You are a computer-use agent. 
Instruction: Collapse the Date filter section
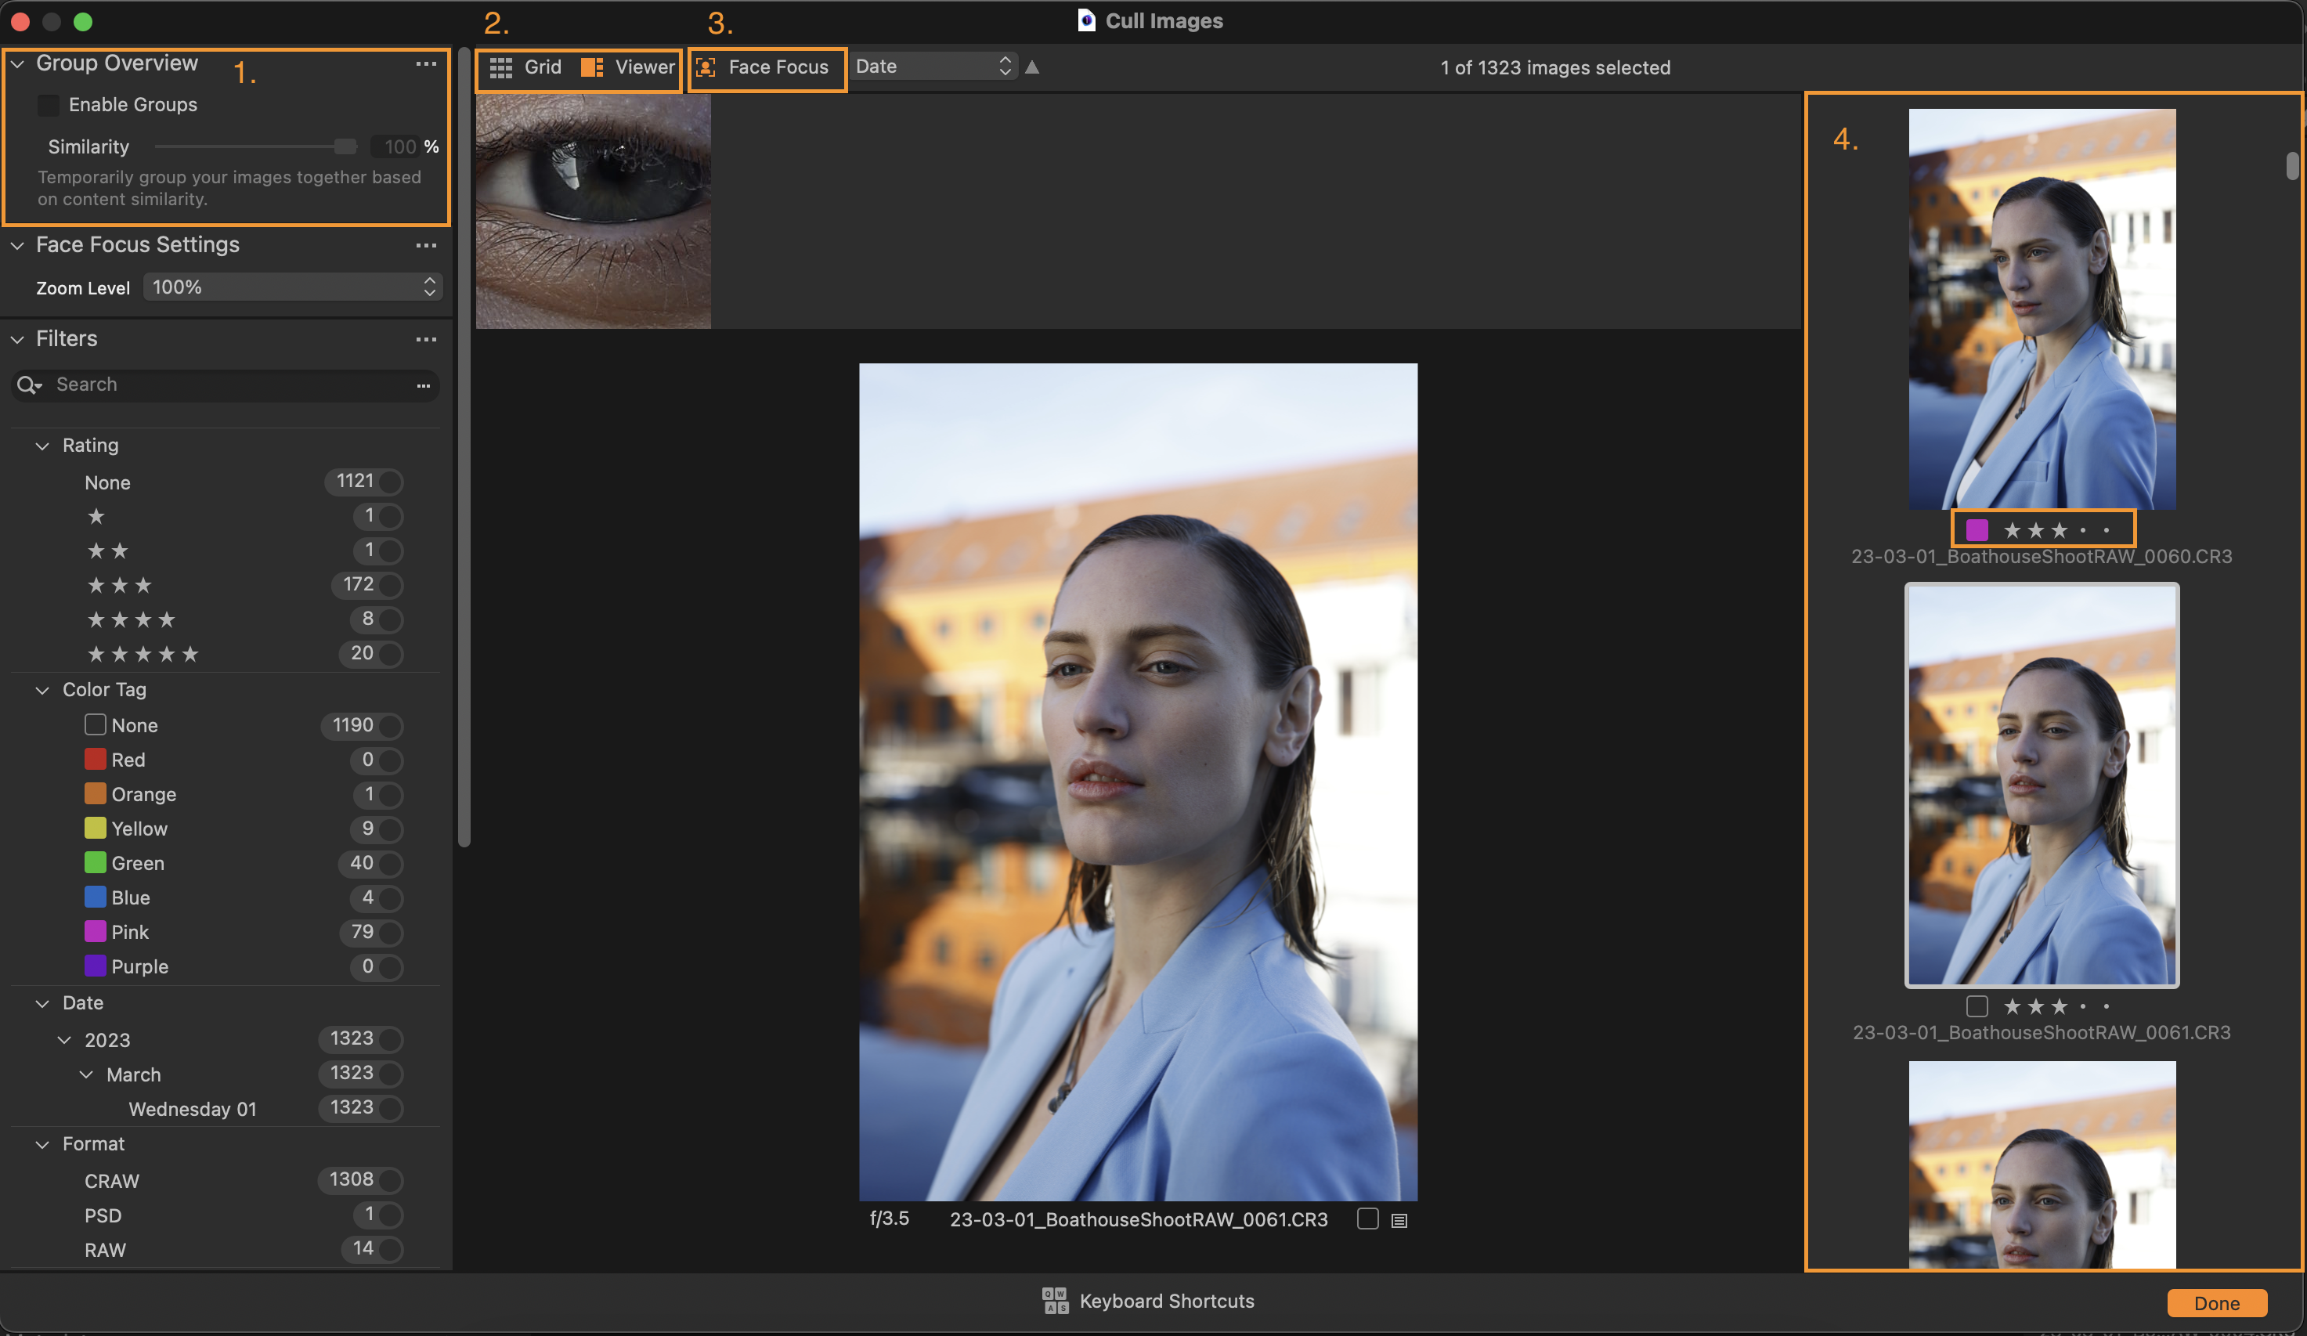[42, 1004]
